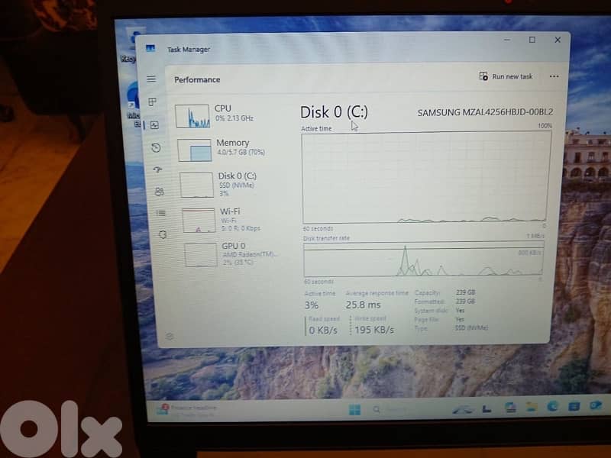Open the Task Manager navigation menu
This screenshot has width=611, height=458.
(x=151, y=78)
